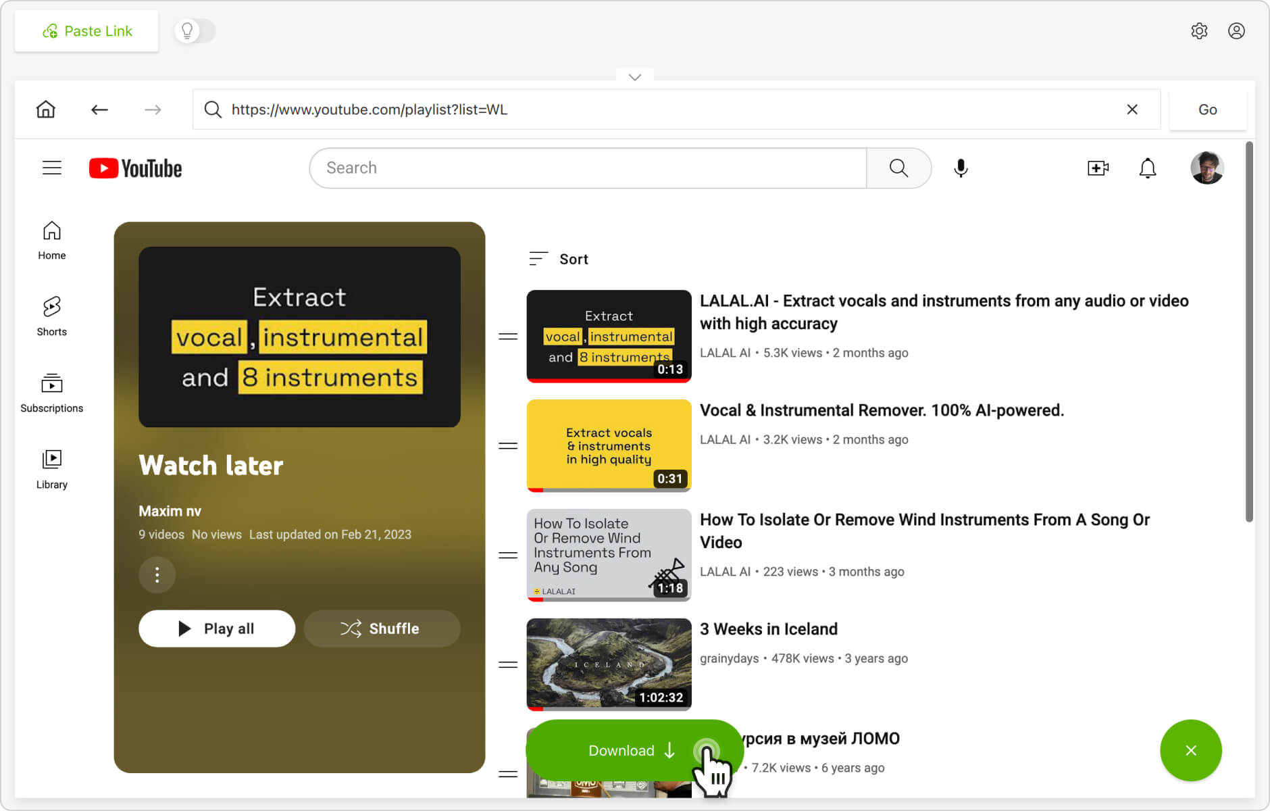Toggle the lightbulb smart mode switch

pos(195,31)
